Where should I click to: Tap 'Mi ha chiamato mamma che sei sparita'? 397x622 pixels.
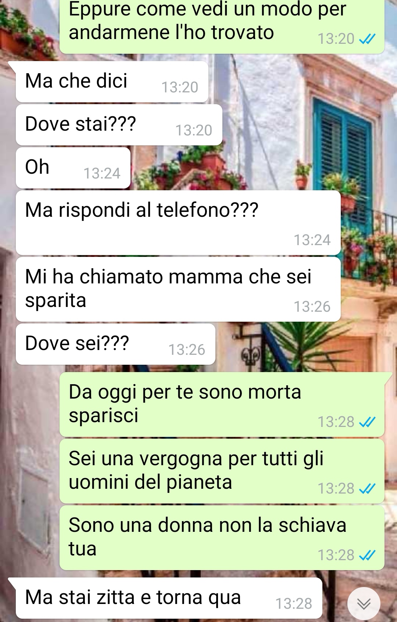tap(178, 289)
